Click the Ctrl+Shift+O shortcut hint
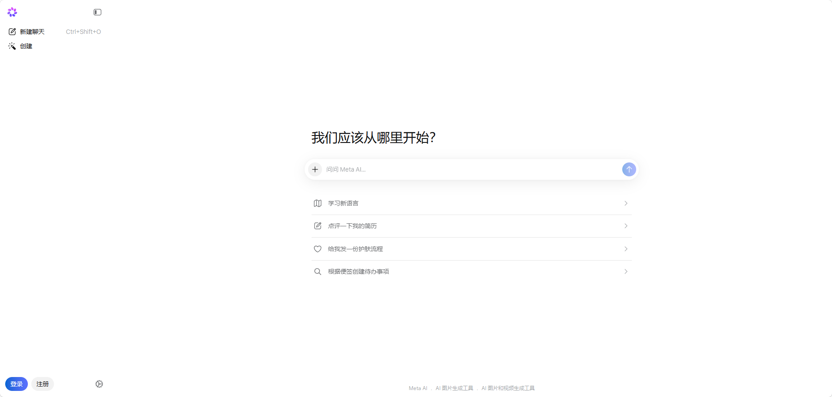 (83, 32)
